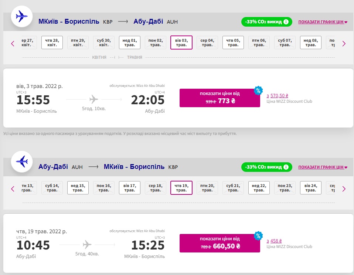This screenshot has width=354, height=275.
Task: Click CO2 info icon on return flight
Action: [286, 167]
